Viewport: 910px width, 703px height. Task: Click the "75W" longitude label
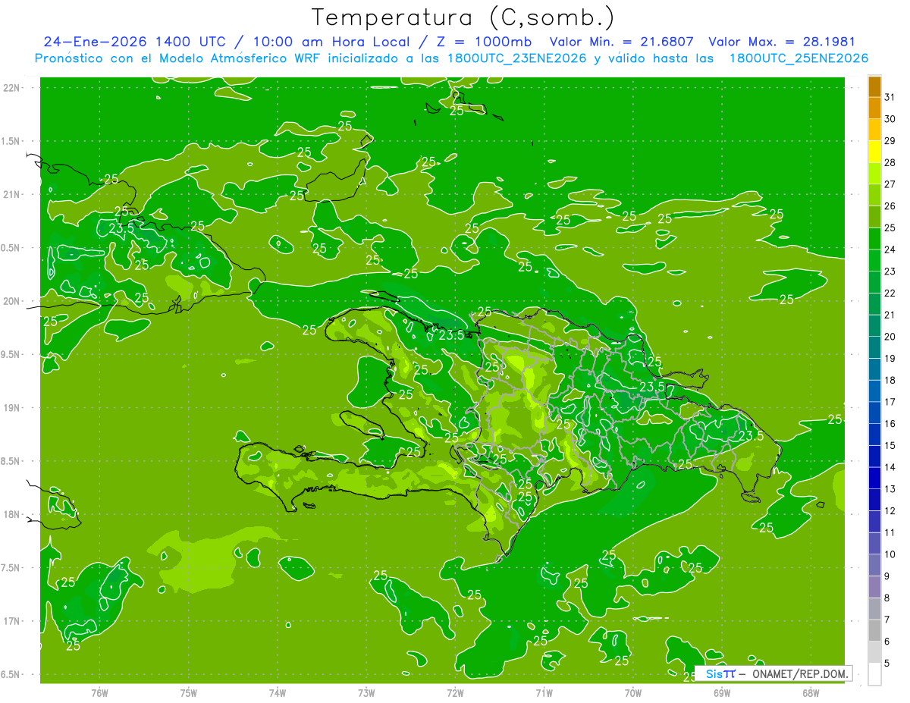[x=188, y=692]
